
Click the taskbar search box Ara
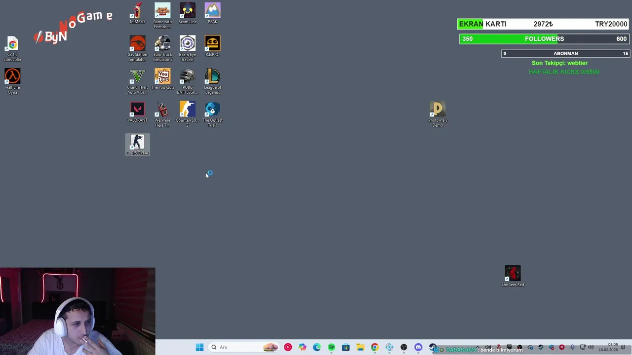coord(243,347)
